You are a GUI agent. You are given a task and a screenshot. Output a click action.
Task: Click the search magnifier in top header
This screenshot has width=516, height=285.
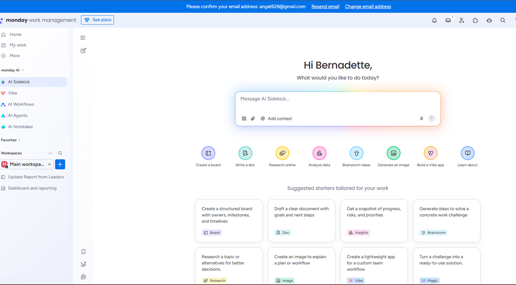(x=503, y=20)
